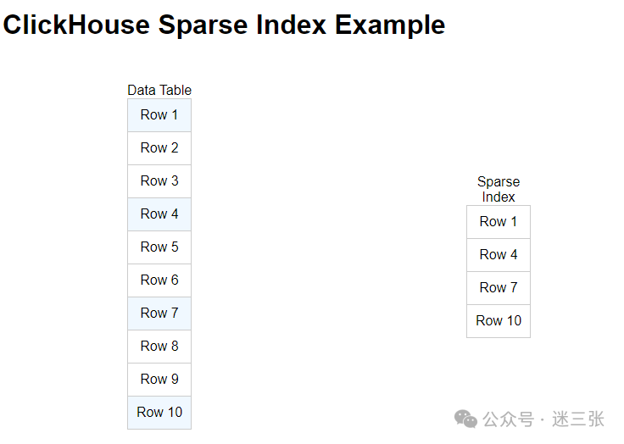
Task: Click the Row 5 cell
Action: click(x=159, y=247)
